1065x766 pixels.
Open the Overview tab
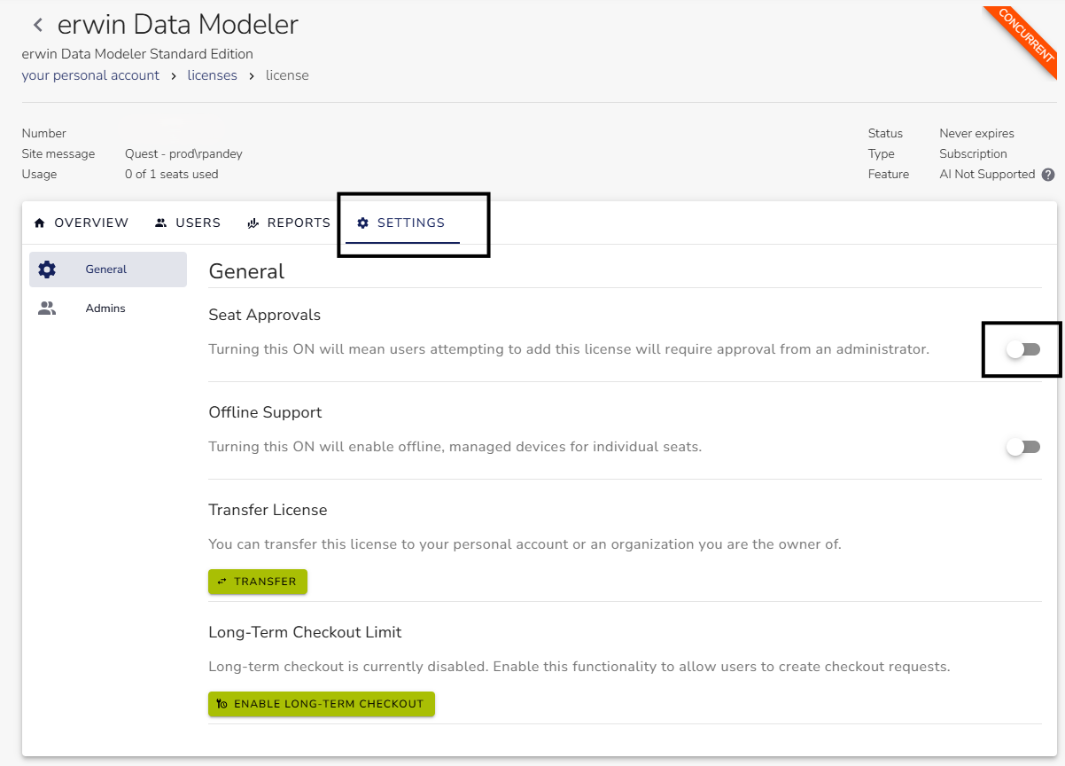point(81,223)
